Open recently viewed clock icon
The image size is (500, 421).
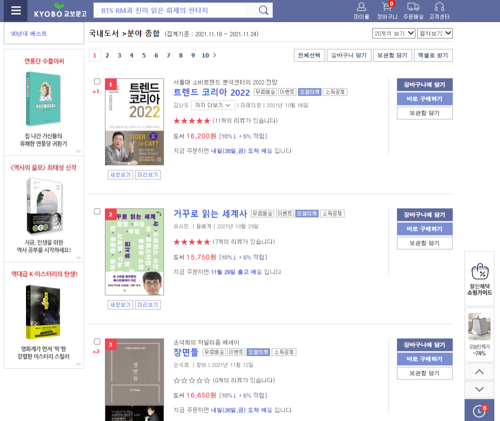pyautogui.click(x=479, y=411)
